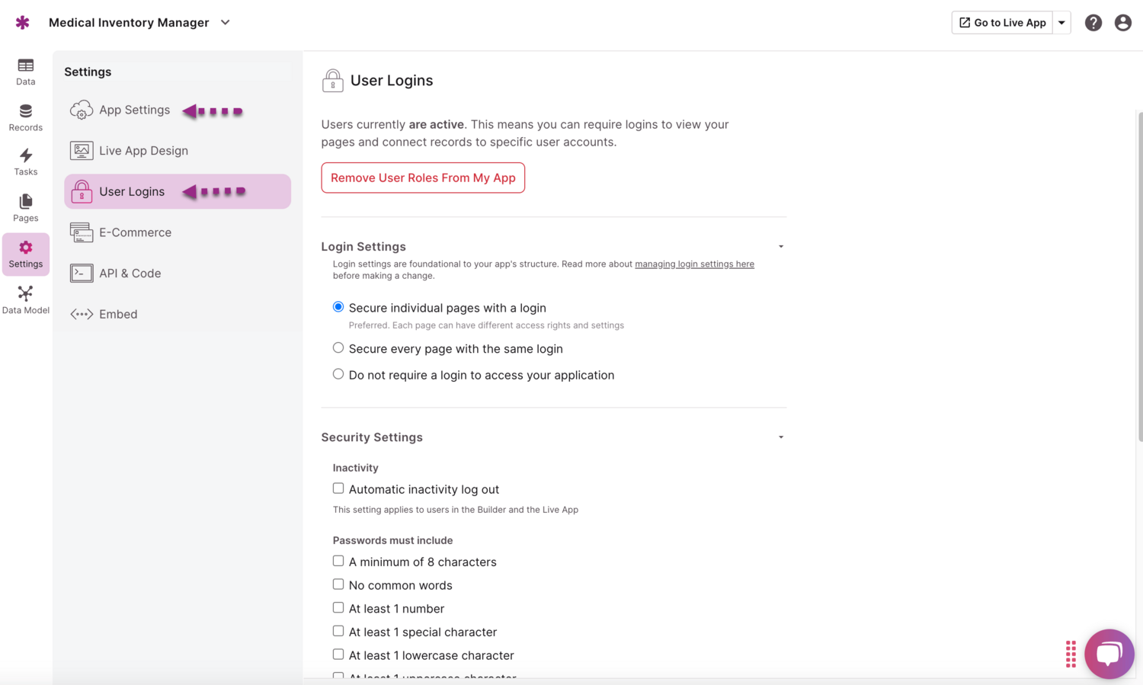Collapse the Login Settings section

click(781, 247)
